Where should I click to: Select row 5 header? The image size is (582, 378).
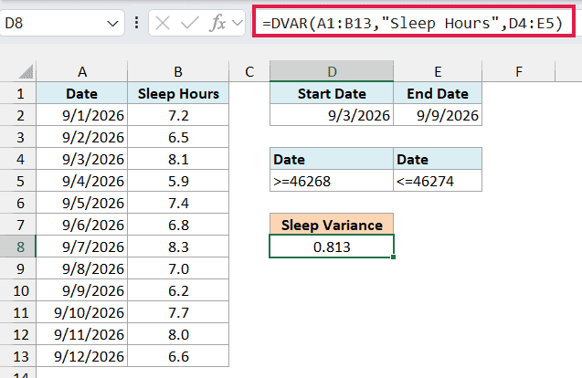click(x=18, y=181)
